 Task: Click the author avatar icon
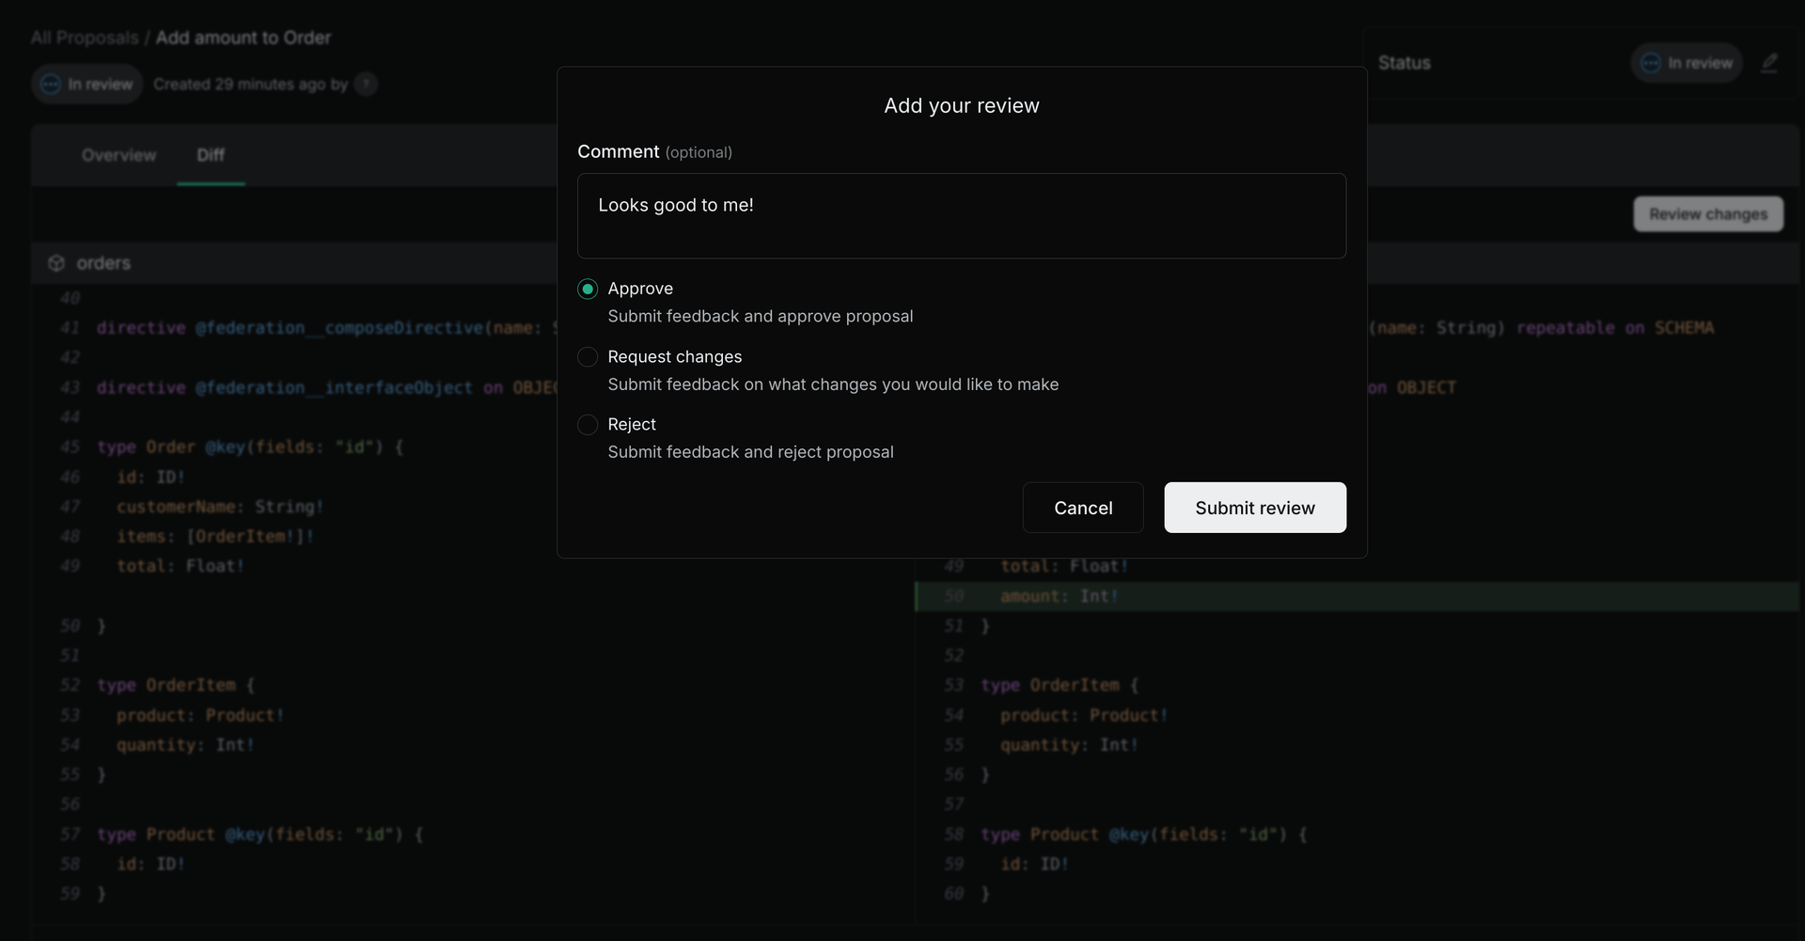pos(367,85)
